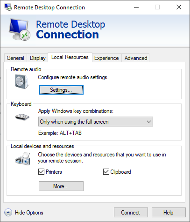This screenshot has height=222, width=190.
Task: Click the large Remote Desktop monitor logo
Action: (20, 30)
